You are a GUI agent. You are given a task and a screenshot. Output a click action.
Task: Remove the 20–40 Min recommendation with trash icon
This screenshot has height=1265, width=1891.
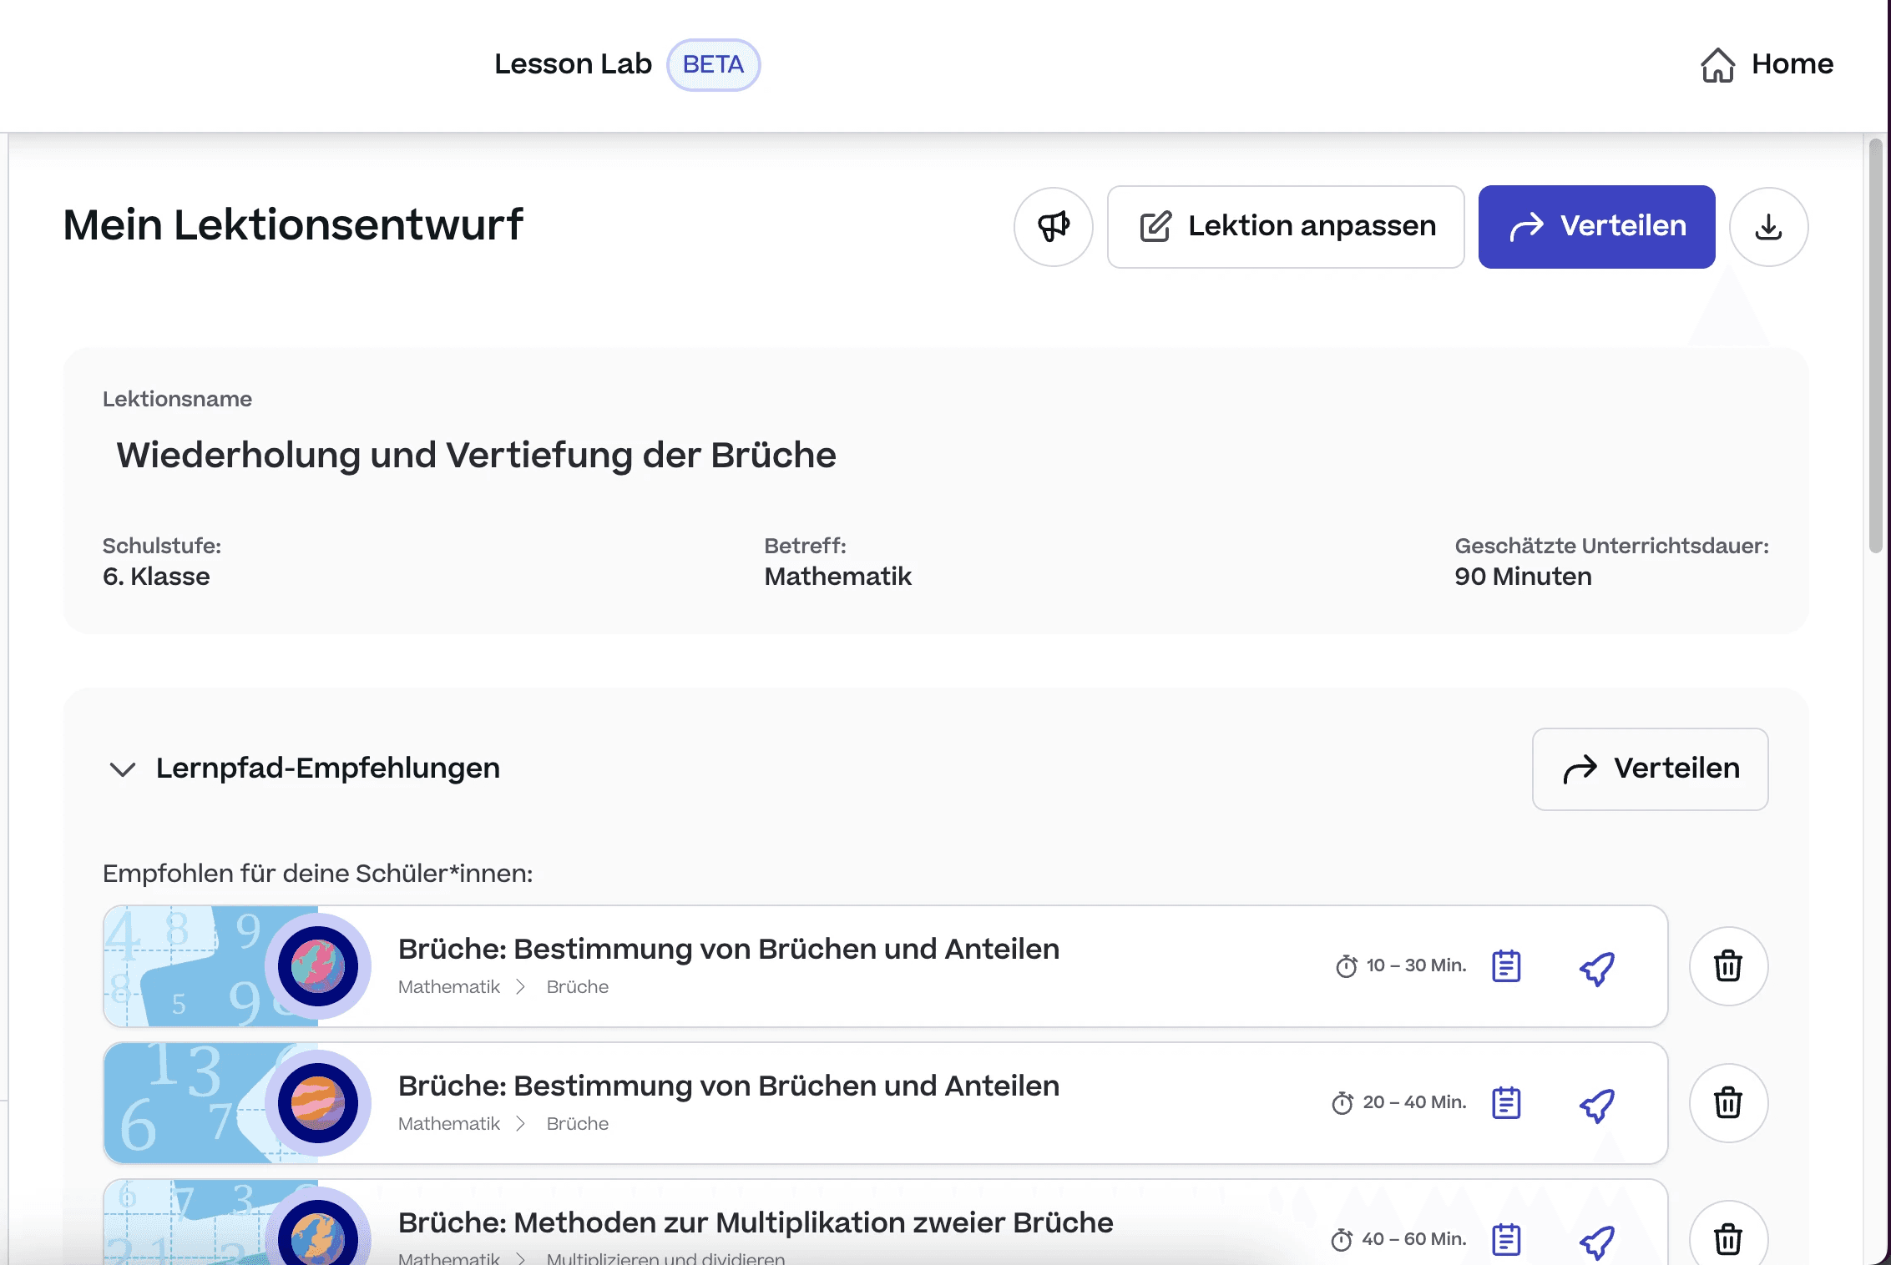(1727, 1103)
